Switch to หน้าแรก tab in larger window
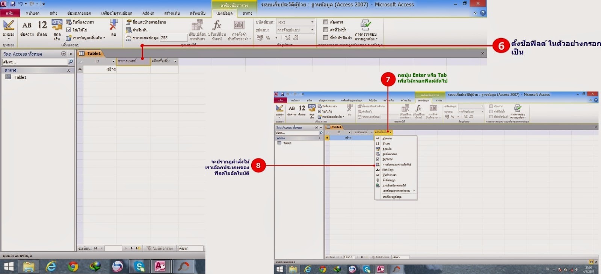Image resolution: width=601 pixels, height=274 pixels. click(33, 13)
